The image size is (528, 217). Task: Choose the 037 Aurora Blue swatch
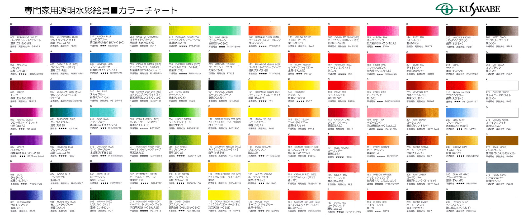click(x=106, y=31)
